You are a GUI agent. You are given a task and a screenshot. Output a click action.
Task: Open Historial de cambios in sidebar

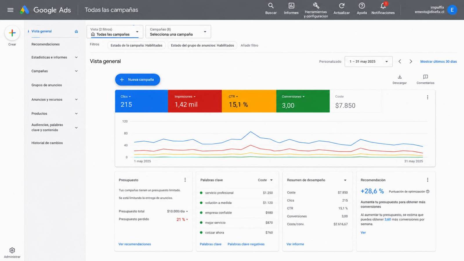pos(47,143)
